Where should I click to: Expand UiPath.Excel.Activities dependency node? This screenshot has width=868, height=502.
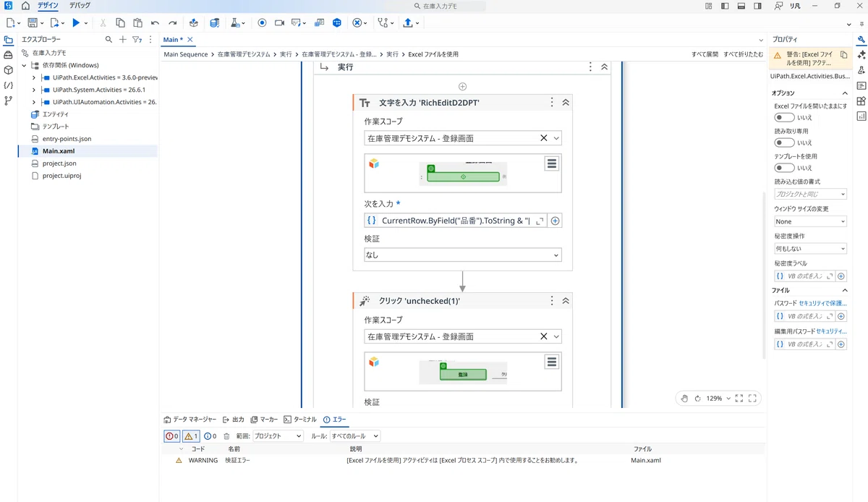[33, 77]
